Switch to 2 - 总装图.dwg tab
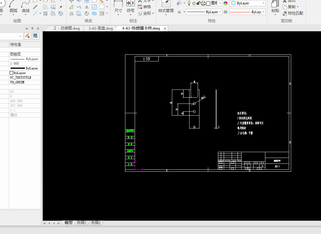The width and height of the screenshot is (321, 234). (x=66, y=28)
